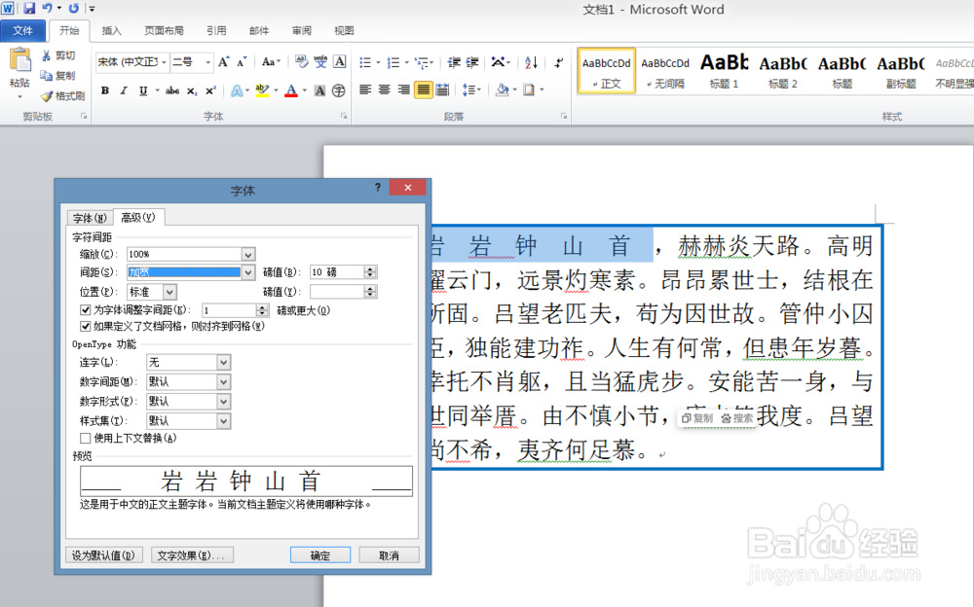Insert enclosed character circle icon

339,90
